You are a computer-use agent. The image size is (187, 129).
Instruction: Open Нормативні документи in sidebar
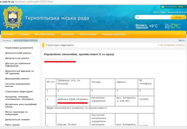(19, 48)
